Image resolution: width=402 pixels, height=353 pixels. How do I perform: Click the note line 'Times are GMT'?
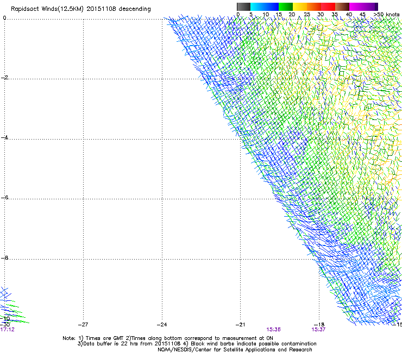point(104,338)
